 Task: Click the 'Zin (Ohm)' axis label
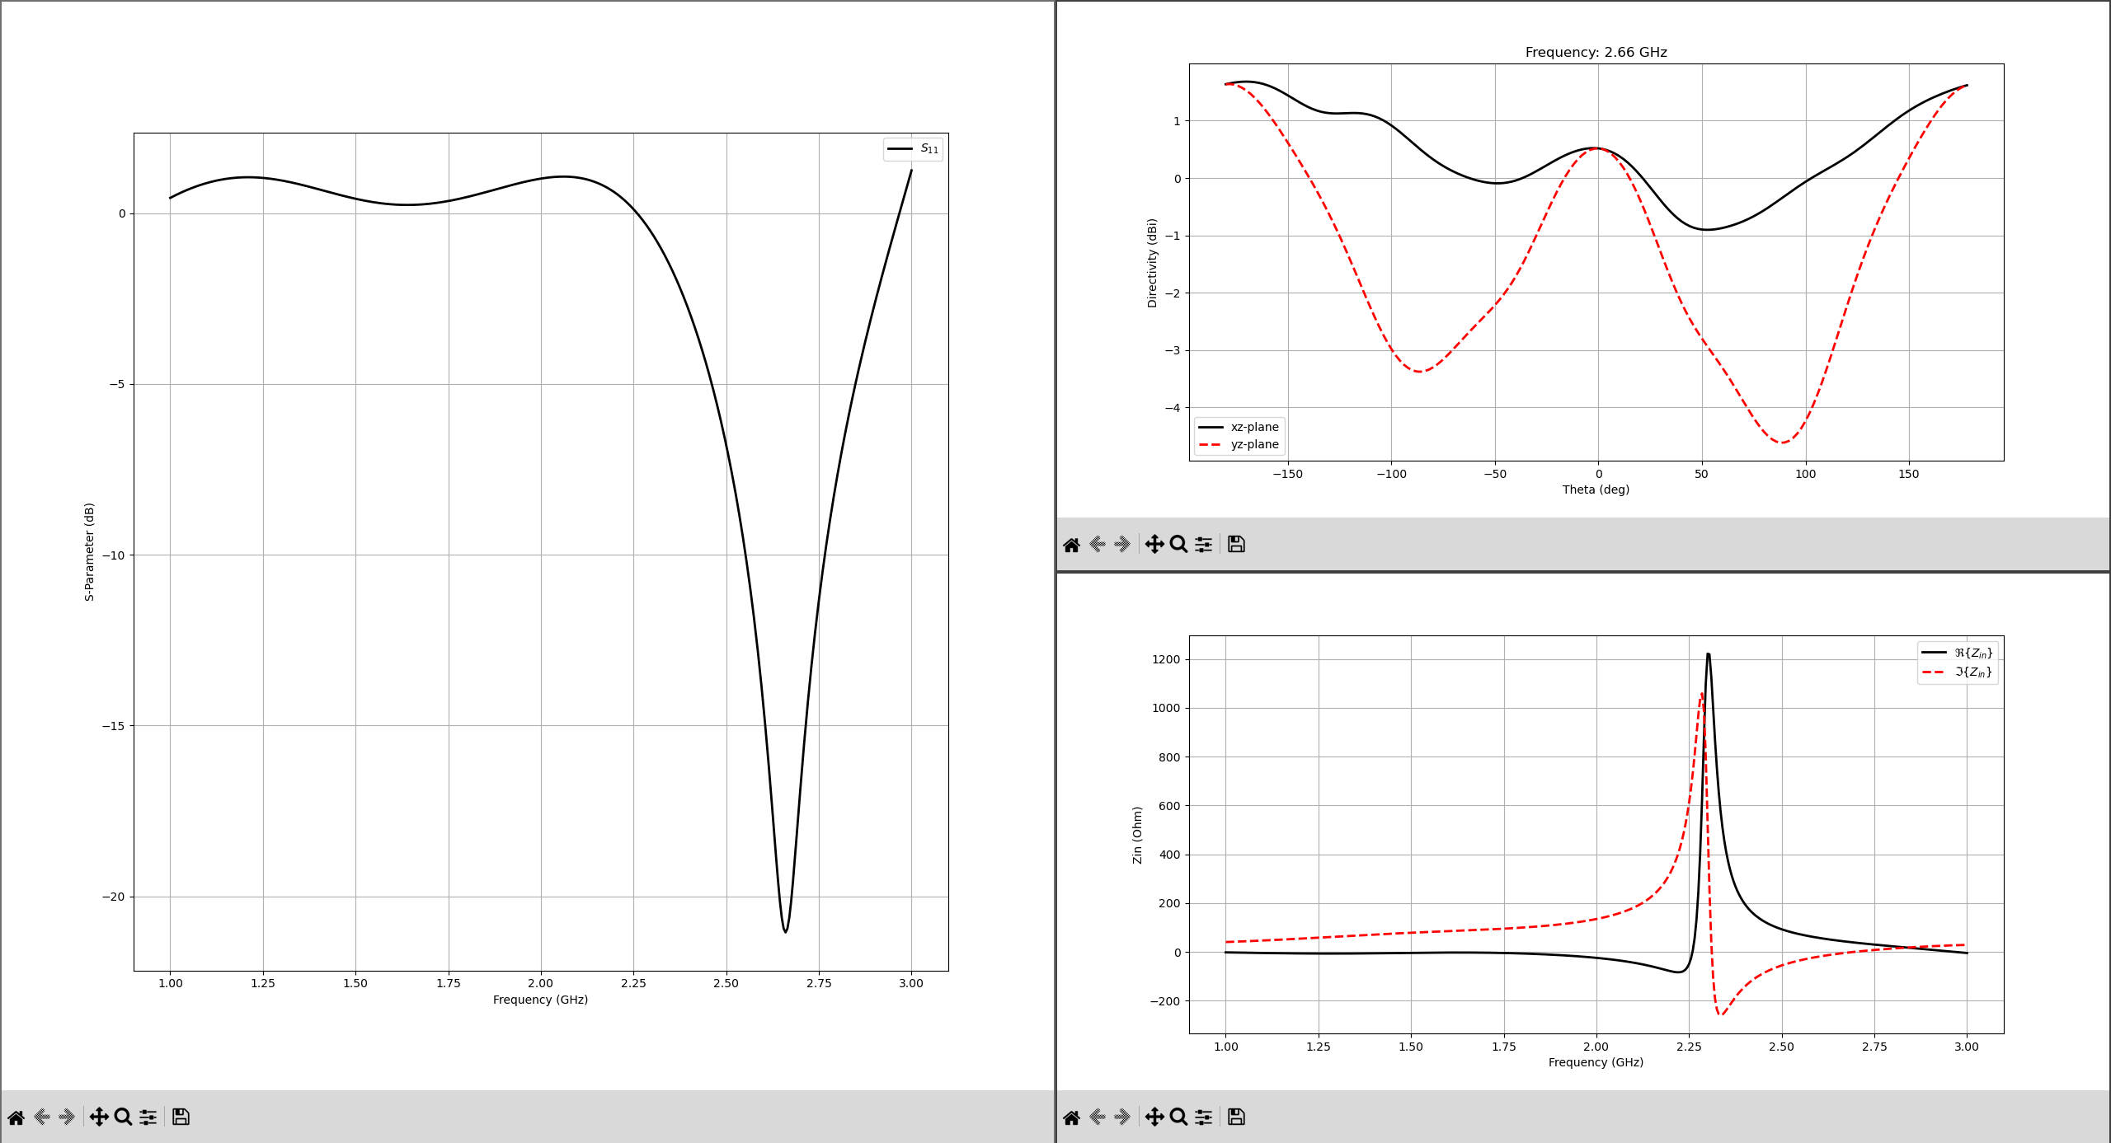(1137, 835)
